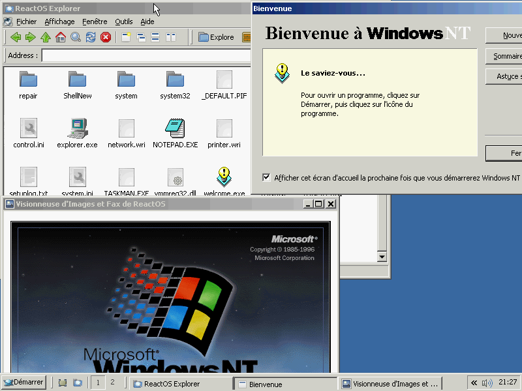Viewport: 522px width, 391px height.
Task: Click the green Back arrow in Explorer toolbar
Action: coord(16,37)
